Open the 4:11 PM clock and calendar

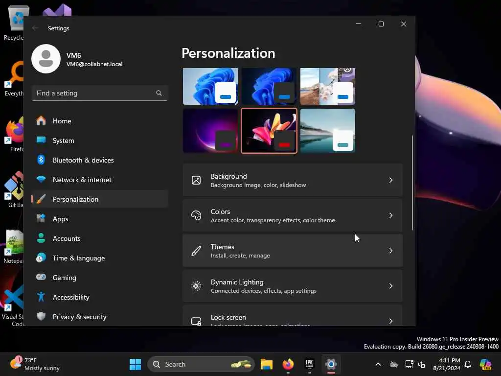click(x=447, y=364)
